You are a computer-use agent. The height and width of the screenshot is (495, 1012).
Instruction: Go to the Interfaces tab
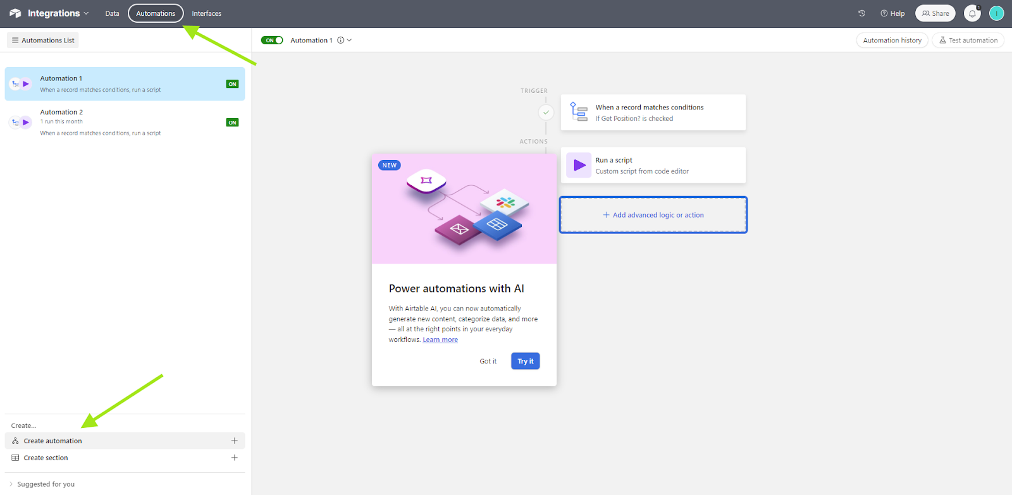click(x=207, y=13)
